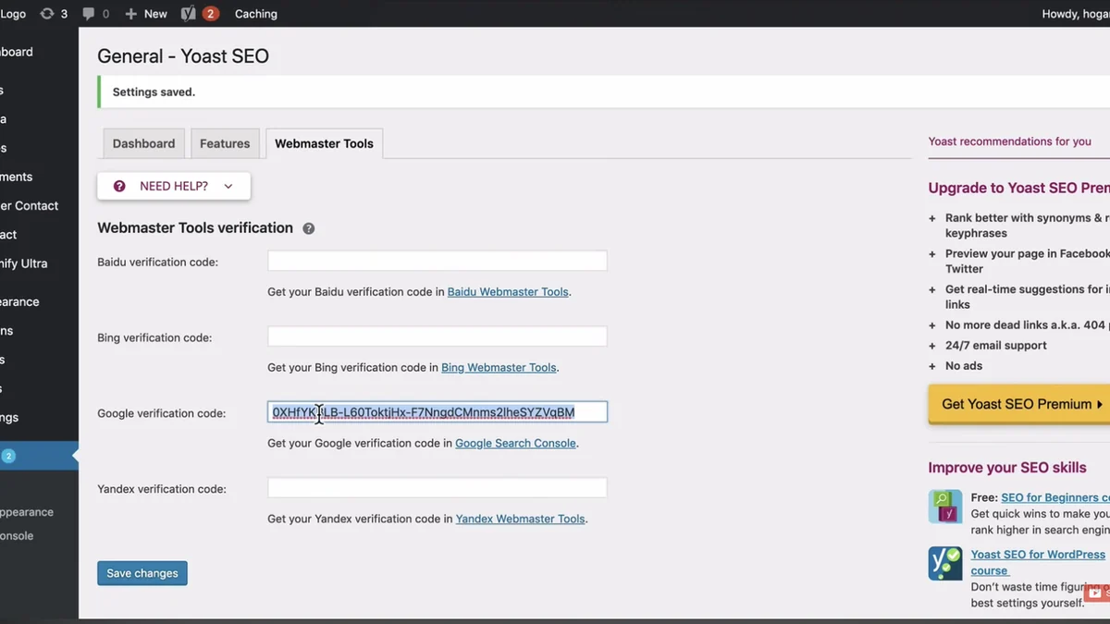The height and width of the screenshot is (624, 1110).
Task: Click the Yoast recommendations for you heading
Action: pos(1010,141)
